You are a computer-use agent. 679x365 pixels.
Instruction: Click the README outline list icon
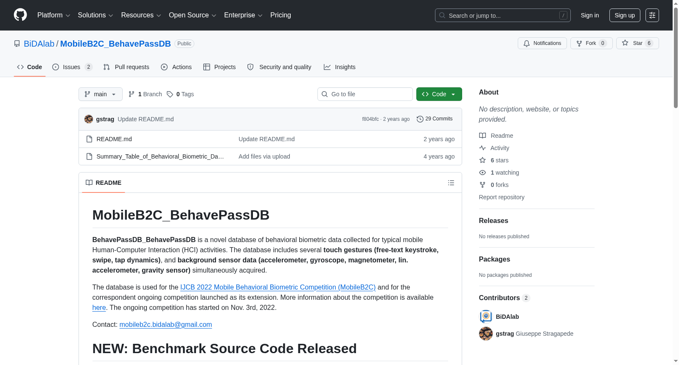(451, 183)
